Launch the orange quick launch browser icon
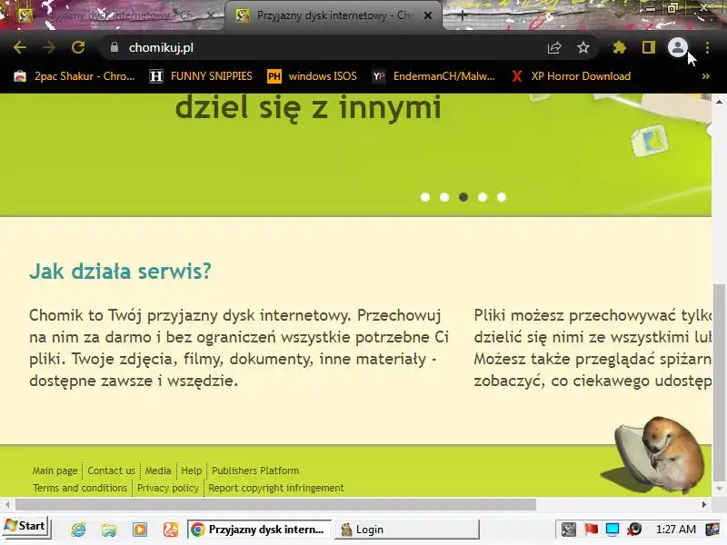The image size is (727, 545). pos(171,530)
